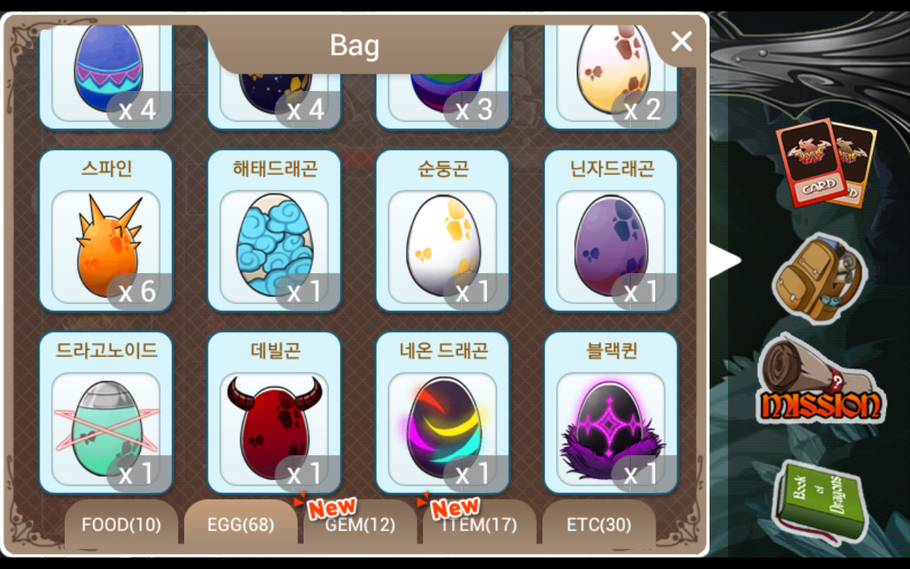
Task: Collapse the side panel with white arrow
Action: coord(725,261)
